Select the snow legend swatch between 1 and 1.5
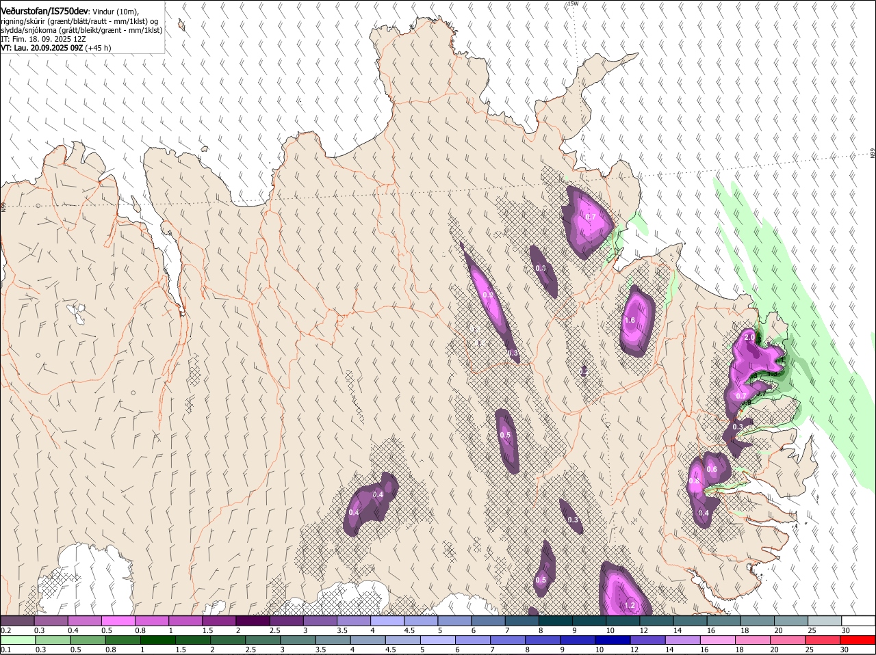 [x=185, y=621]
